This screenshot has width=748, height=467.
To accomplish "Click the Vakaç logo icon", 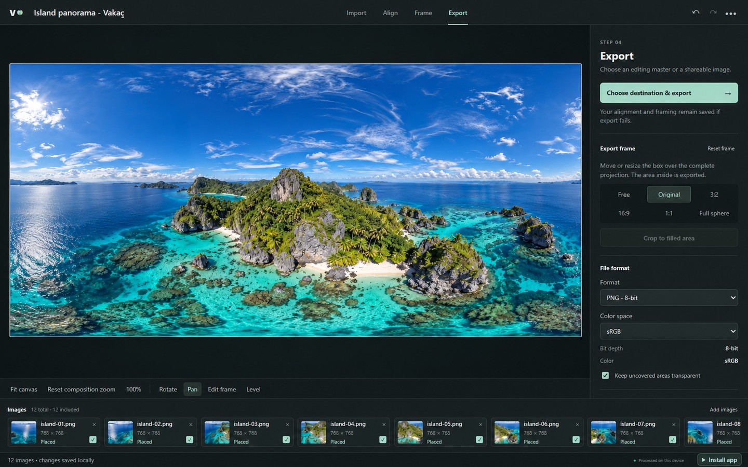I will click(x=16, y=12).
